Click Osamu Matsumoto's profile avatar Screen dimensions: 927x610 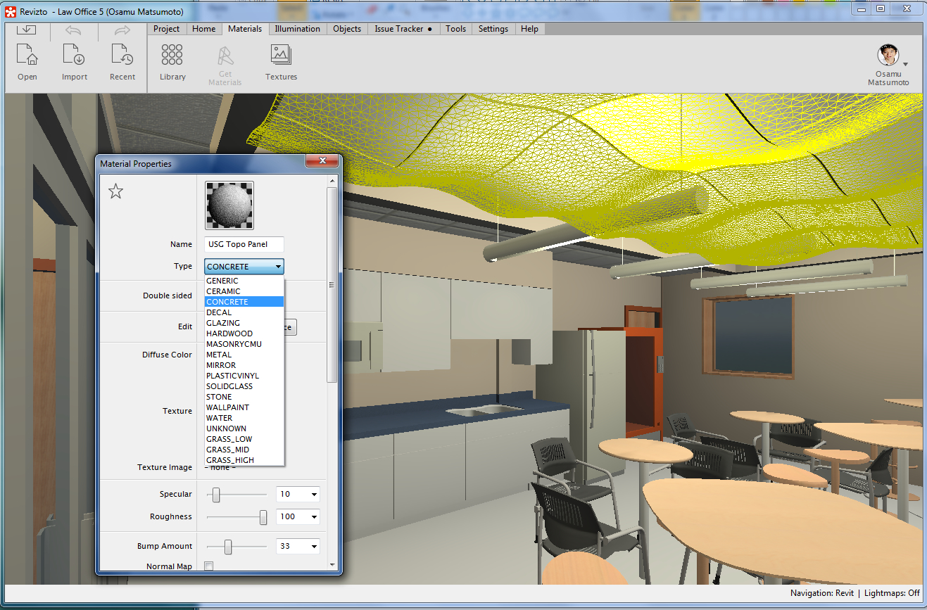click(x=888, y=55)
